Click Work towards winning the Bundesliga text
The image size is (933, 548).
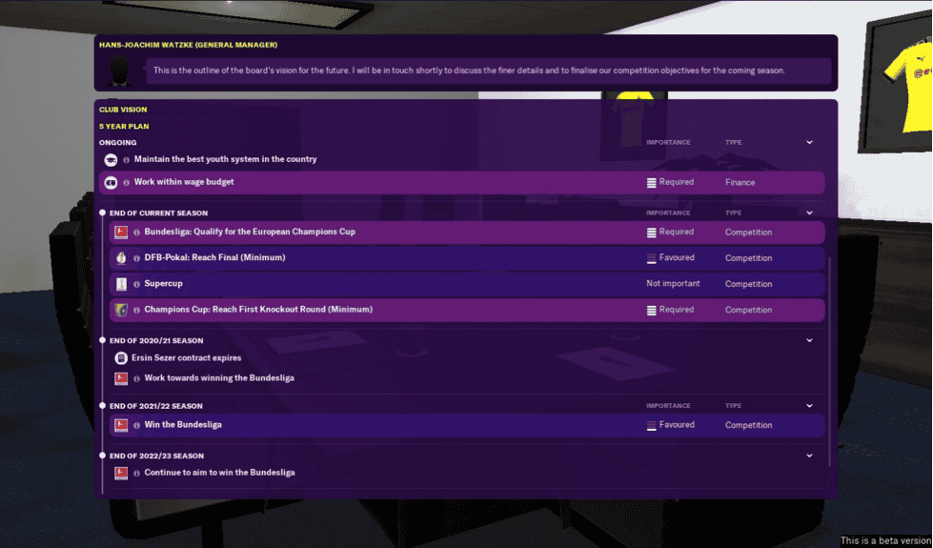(219, 378)
